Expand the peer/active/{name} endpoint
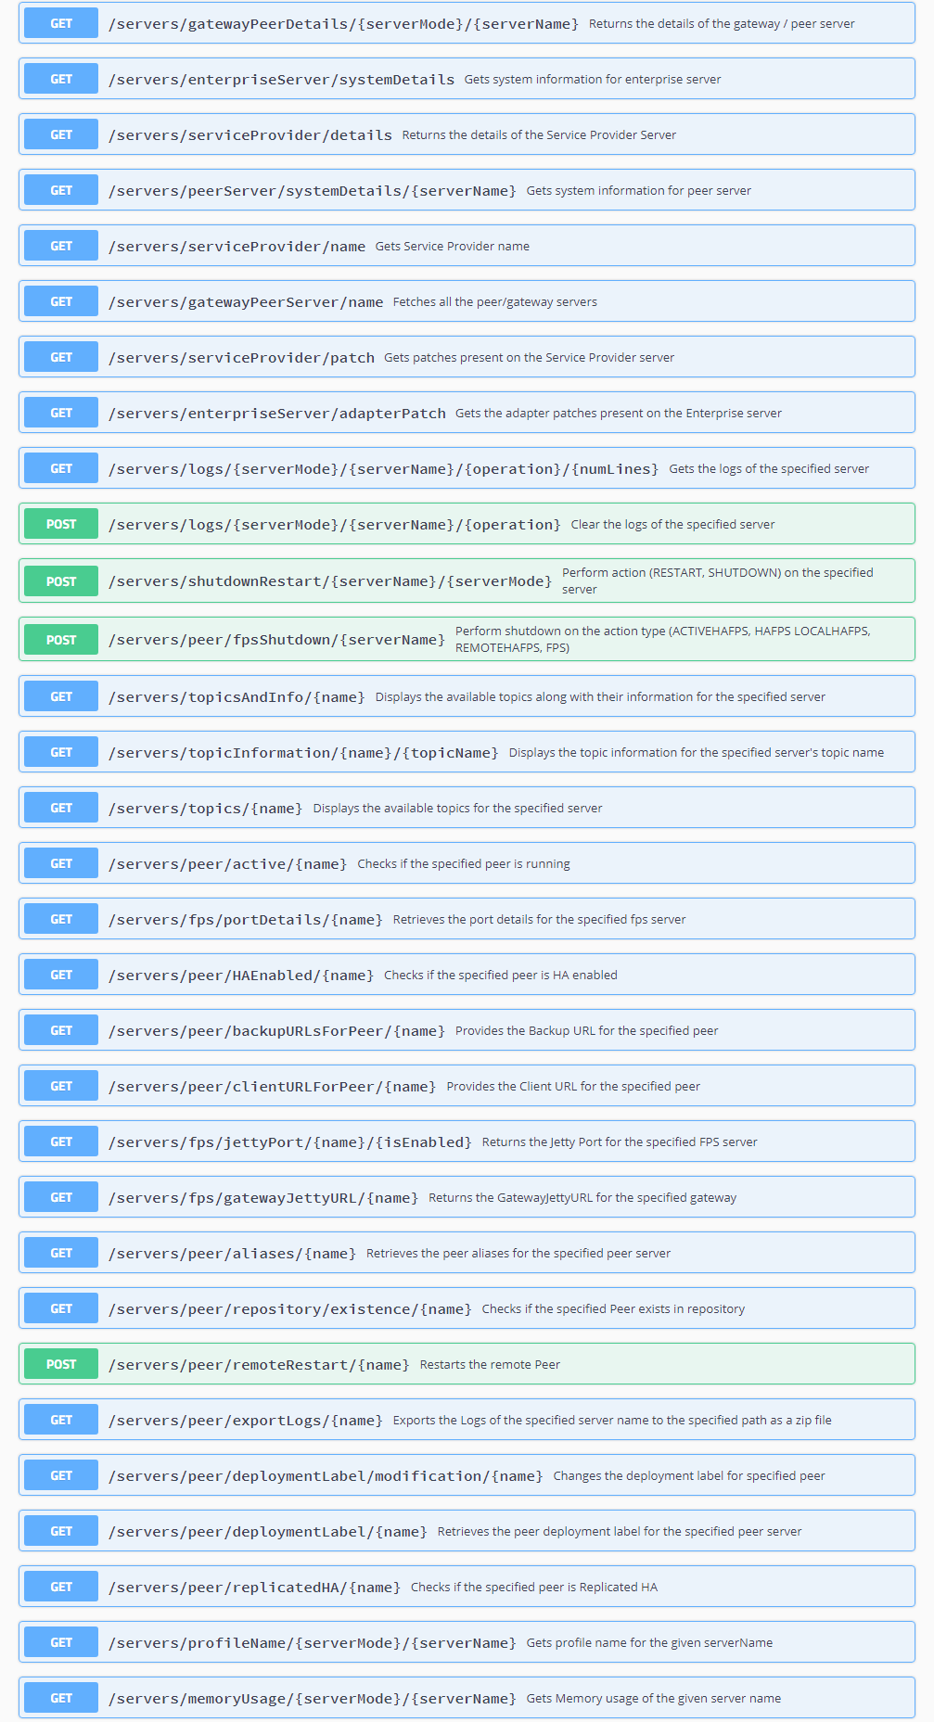The width and height of the screenshot is (934, 1722). pyautogui.click(x=227, y=864)
